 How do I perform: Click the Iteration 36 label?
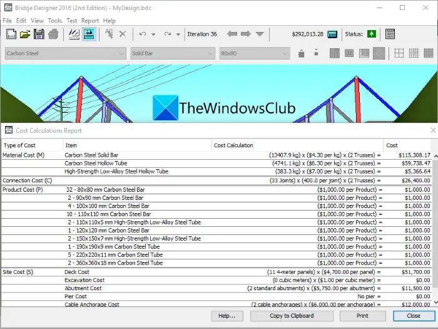[x=202, y=34]
